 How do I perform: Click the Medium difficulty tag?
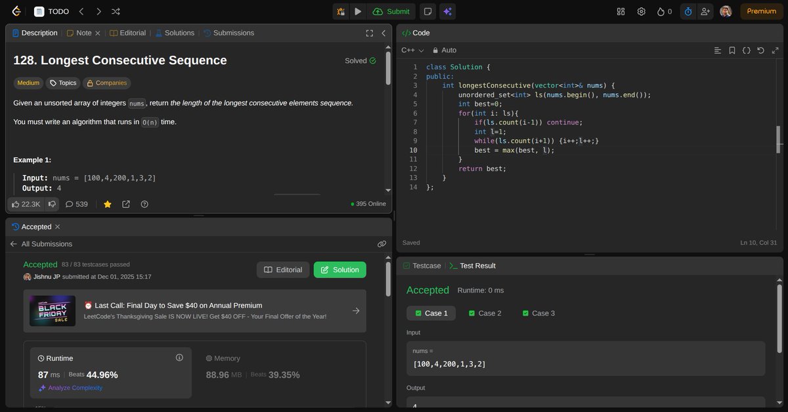28,83
